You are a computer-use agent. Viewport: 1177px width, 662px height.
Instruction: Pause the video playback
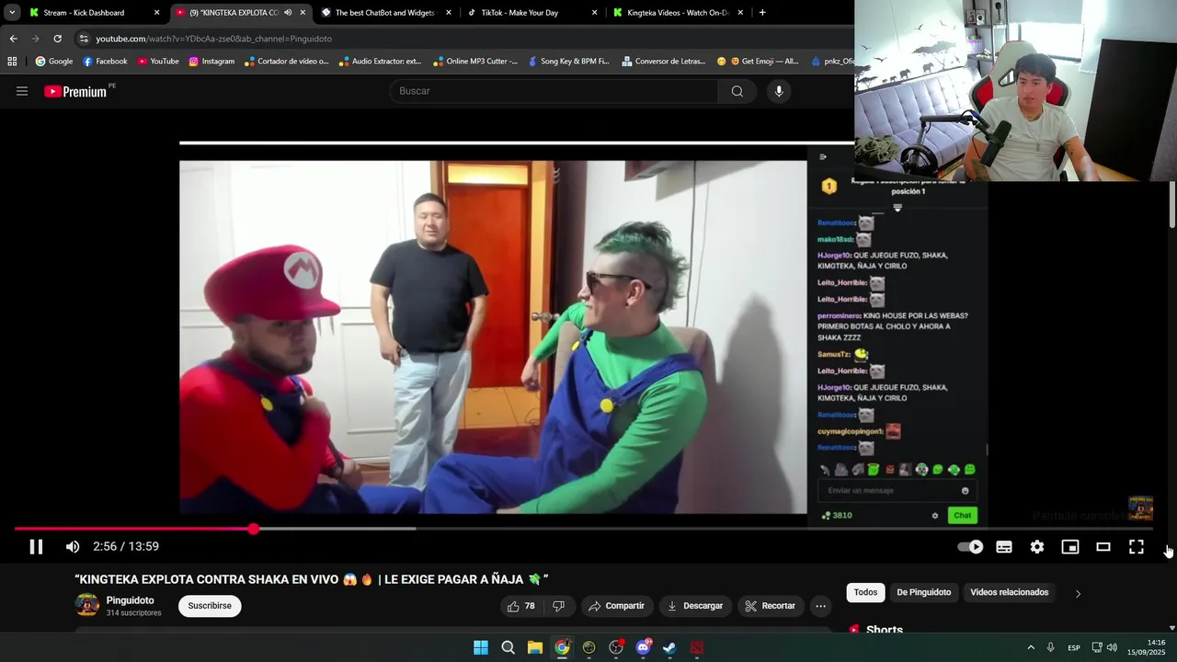[36, 546]
